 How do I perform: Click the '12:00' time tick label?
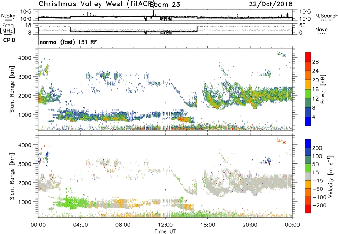click(165, 225)
